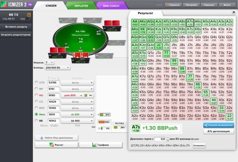Click Загрузить раздачи/турнир button
This screenshot has width=238, height=162.
[x=16, y=35]
